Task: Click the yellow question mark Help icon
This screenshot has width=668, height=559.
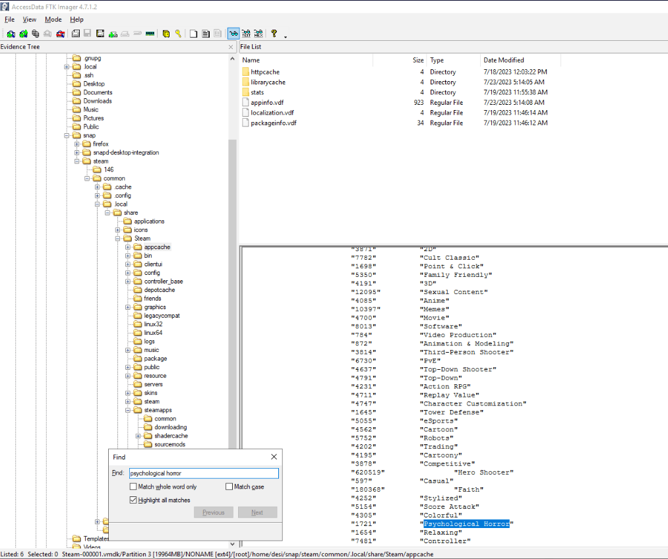Action: (274, 34)
